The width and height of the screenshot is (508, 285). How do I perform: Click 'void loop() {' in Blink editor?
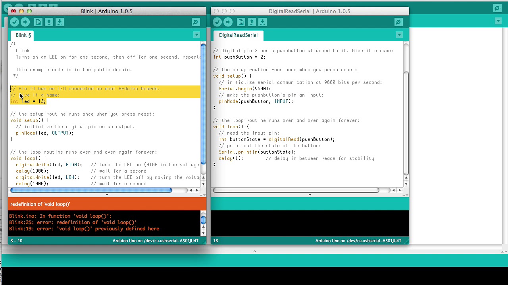coord(28,158)
